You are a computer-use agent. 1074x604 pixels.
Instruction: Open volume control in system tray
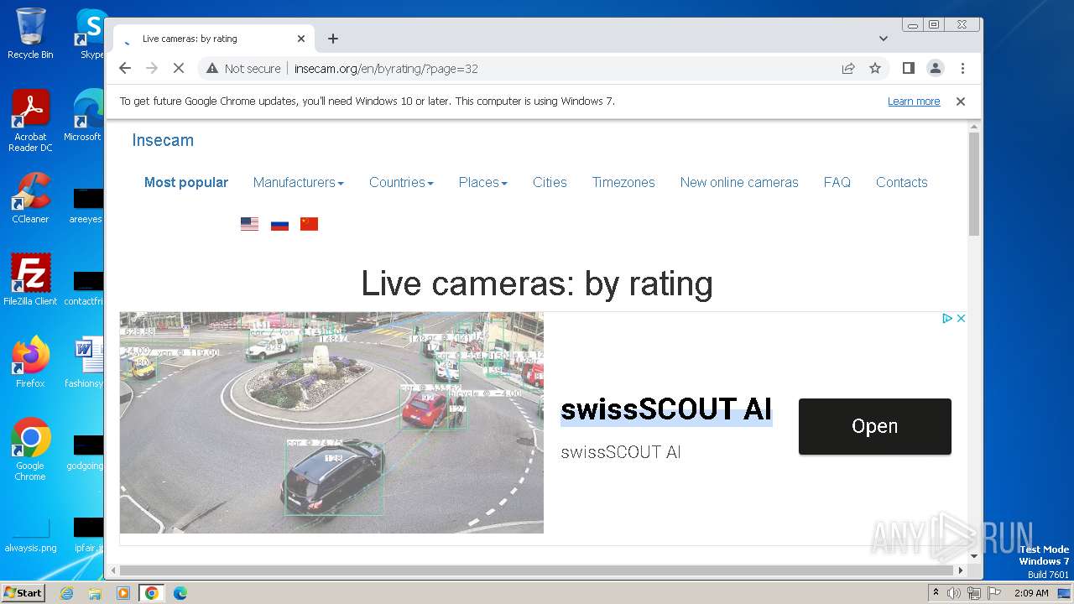tap(954, 593)
